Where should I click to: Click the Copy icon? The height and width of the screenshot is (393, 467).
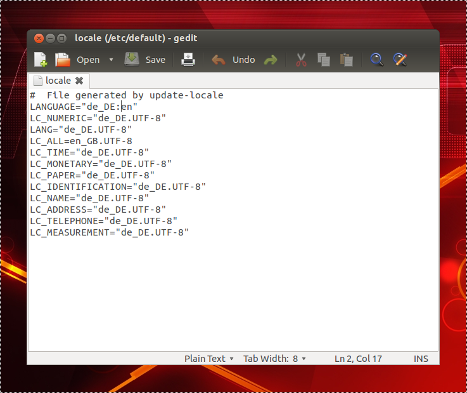pyautogui.click(x=324, y=60)
